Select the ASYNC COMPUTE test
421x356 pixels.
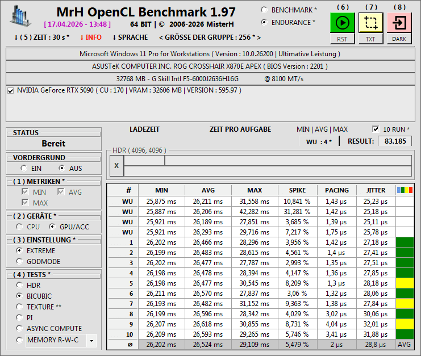pos(19,328)
